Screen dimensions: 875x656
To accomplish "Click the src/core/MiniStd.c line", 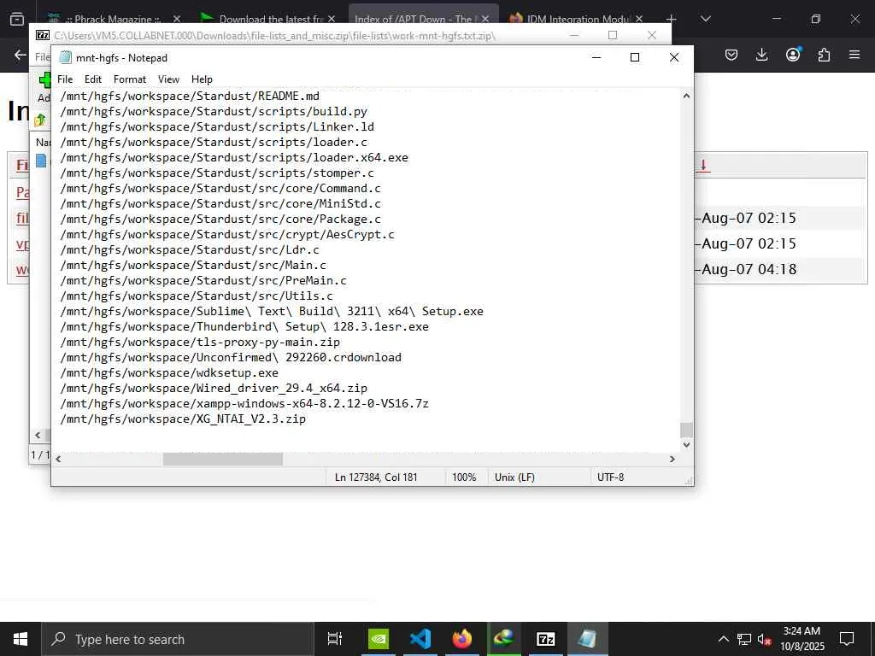I will pyautogui.click(x=220, y=203).
